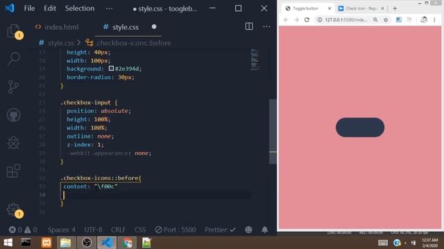444x249 pixels.
Task: Open the terminal icon in taskbar
Action: 26,243
